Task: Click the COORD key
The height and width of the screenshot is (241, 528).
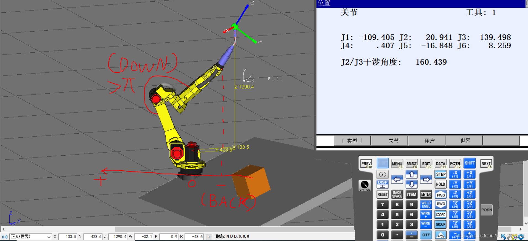Action: point(441,214)
